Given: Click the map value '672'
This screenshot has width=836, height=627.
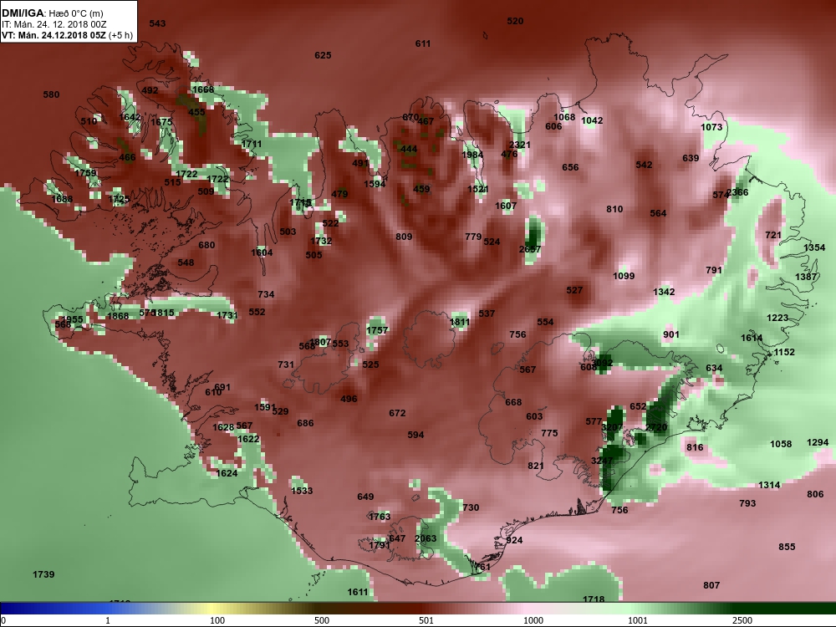Looking at the screenshot, I should click(397, 413).
